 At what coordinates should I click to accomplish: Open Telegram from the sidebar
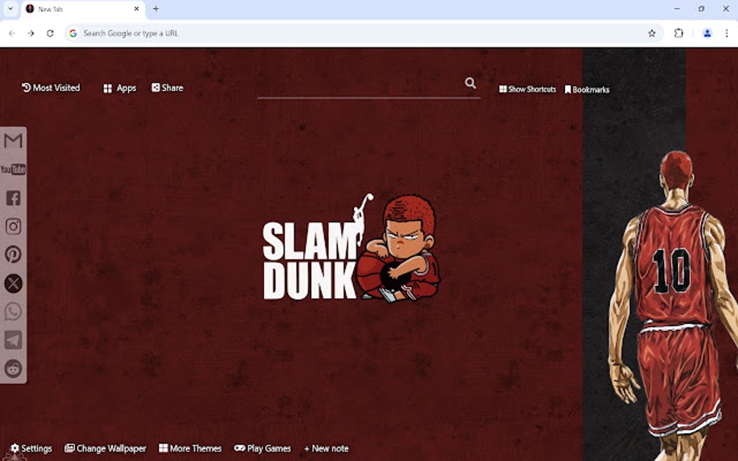pyautogui.click(x=13, y=340)
